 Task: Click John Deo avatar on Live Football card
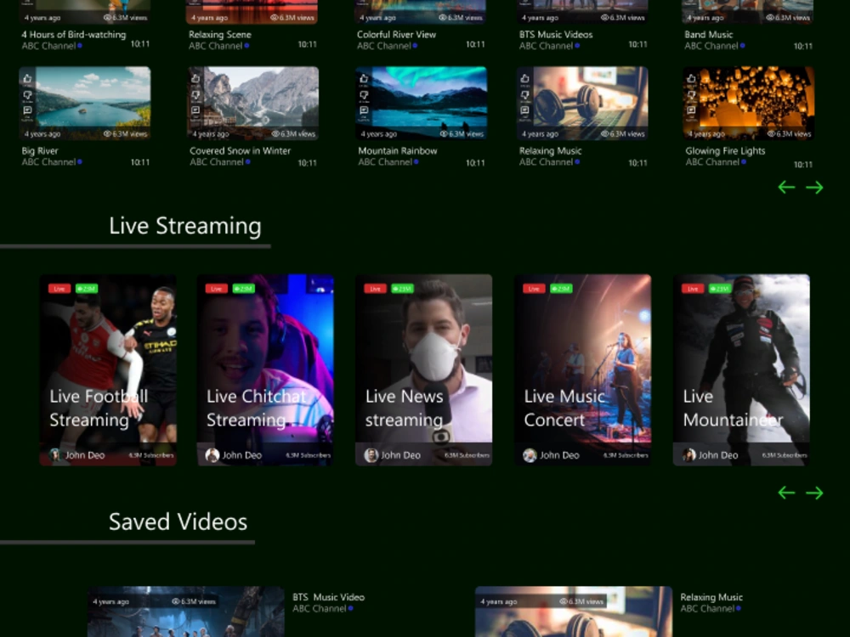54,455
